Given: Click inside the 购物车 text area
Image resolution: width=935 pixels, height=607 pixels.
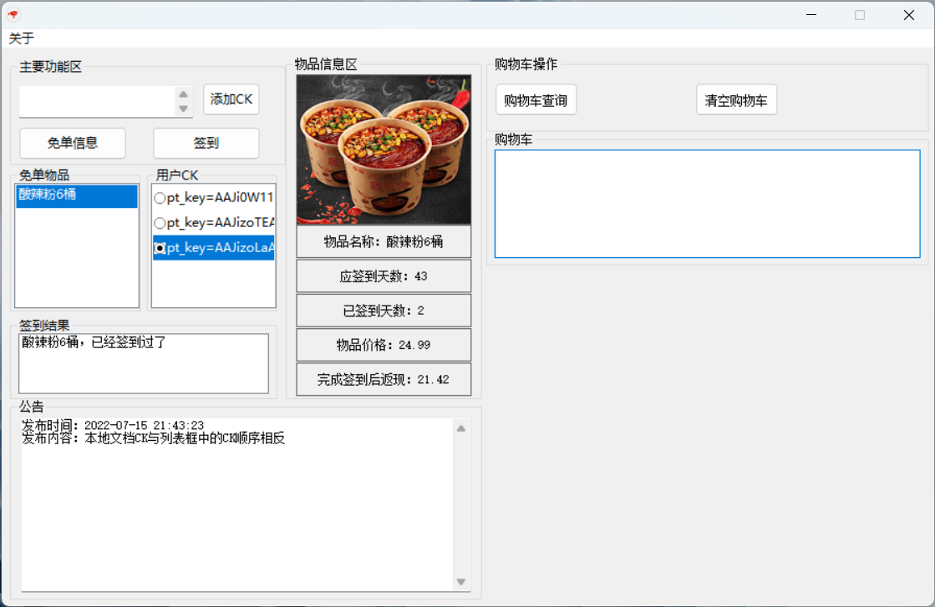Looking at the screenshot, I should [707, 204].
